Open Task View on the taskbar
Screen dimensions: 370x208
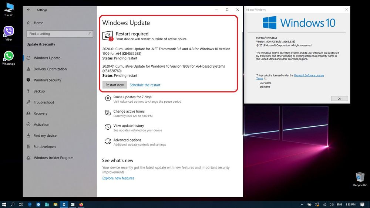tap(21, 204)
